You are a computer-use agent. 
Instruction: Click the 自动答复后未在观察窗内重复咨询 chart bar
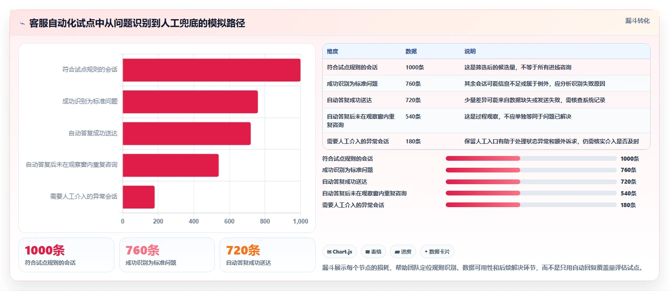click(171, 165)
